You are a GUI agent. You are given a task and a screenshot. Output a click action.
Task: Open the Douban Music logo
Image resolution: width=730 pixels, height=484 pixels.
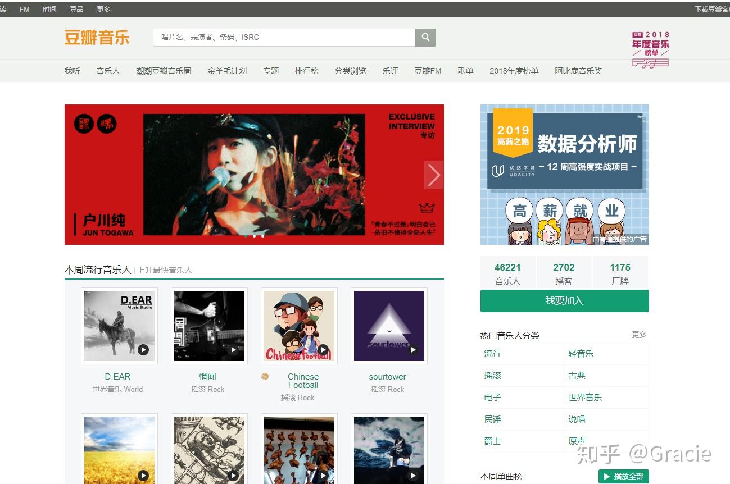(97, 38)
